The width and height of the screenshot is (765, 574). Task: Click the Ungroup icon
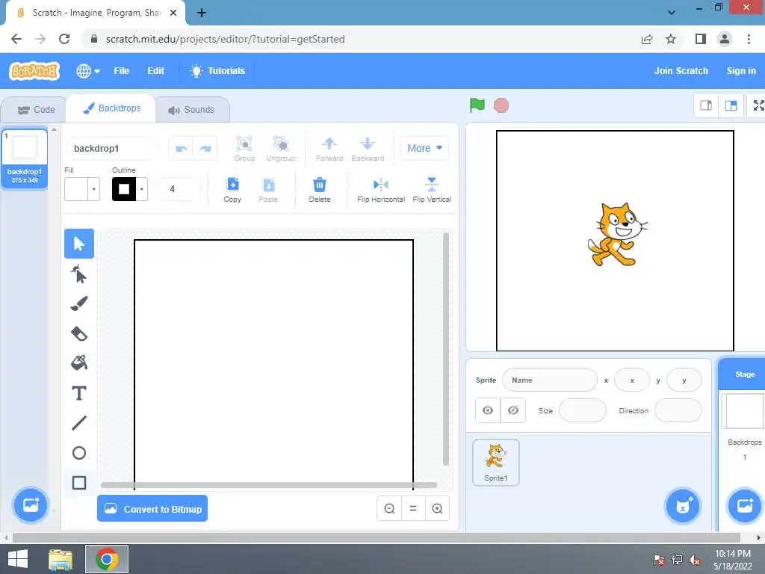[x=281, y=149]
